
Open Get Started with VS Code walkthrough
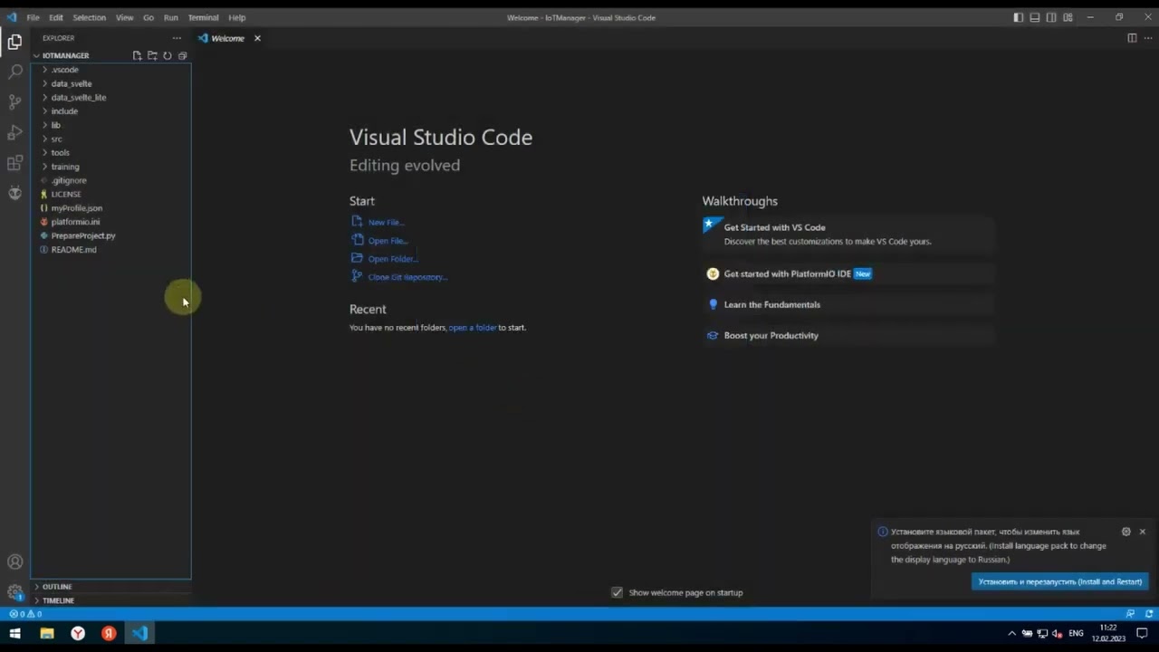pos(848,234)
